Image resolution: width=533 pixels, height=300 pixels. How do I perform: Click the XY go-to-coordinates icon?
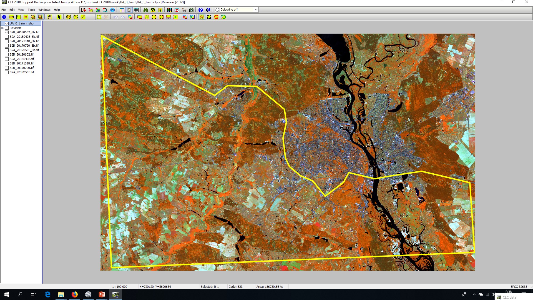click(153, 10)
